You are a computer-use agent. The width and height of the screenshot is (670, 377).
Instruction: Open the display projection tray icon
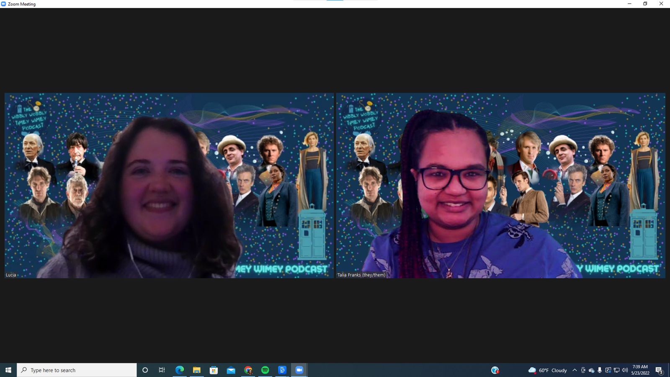(x=608, y=370)
